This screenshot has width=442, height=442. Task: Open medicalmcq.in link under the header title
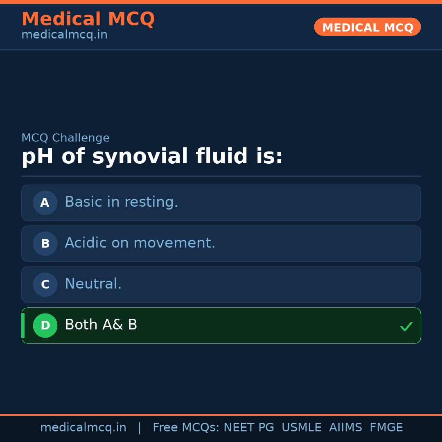64,35
